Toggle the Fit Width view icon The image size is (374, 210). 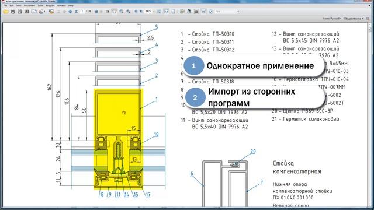click(166, 12)
